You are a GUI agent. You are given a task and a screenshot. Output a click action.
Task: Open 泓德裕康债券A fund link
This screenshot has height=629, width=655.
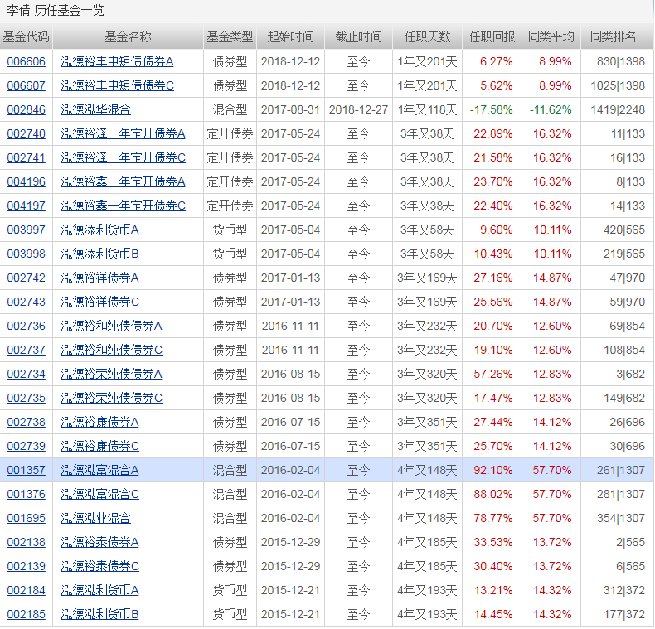click(99, 422)
